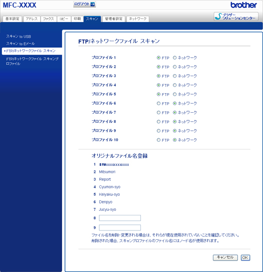Click the ログアウト logout arrow icon button
Image resolution: width=263 pixels, height=272 pixels.
click(x=85, y=4)
